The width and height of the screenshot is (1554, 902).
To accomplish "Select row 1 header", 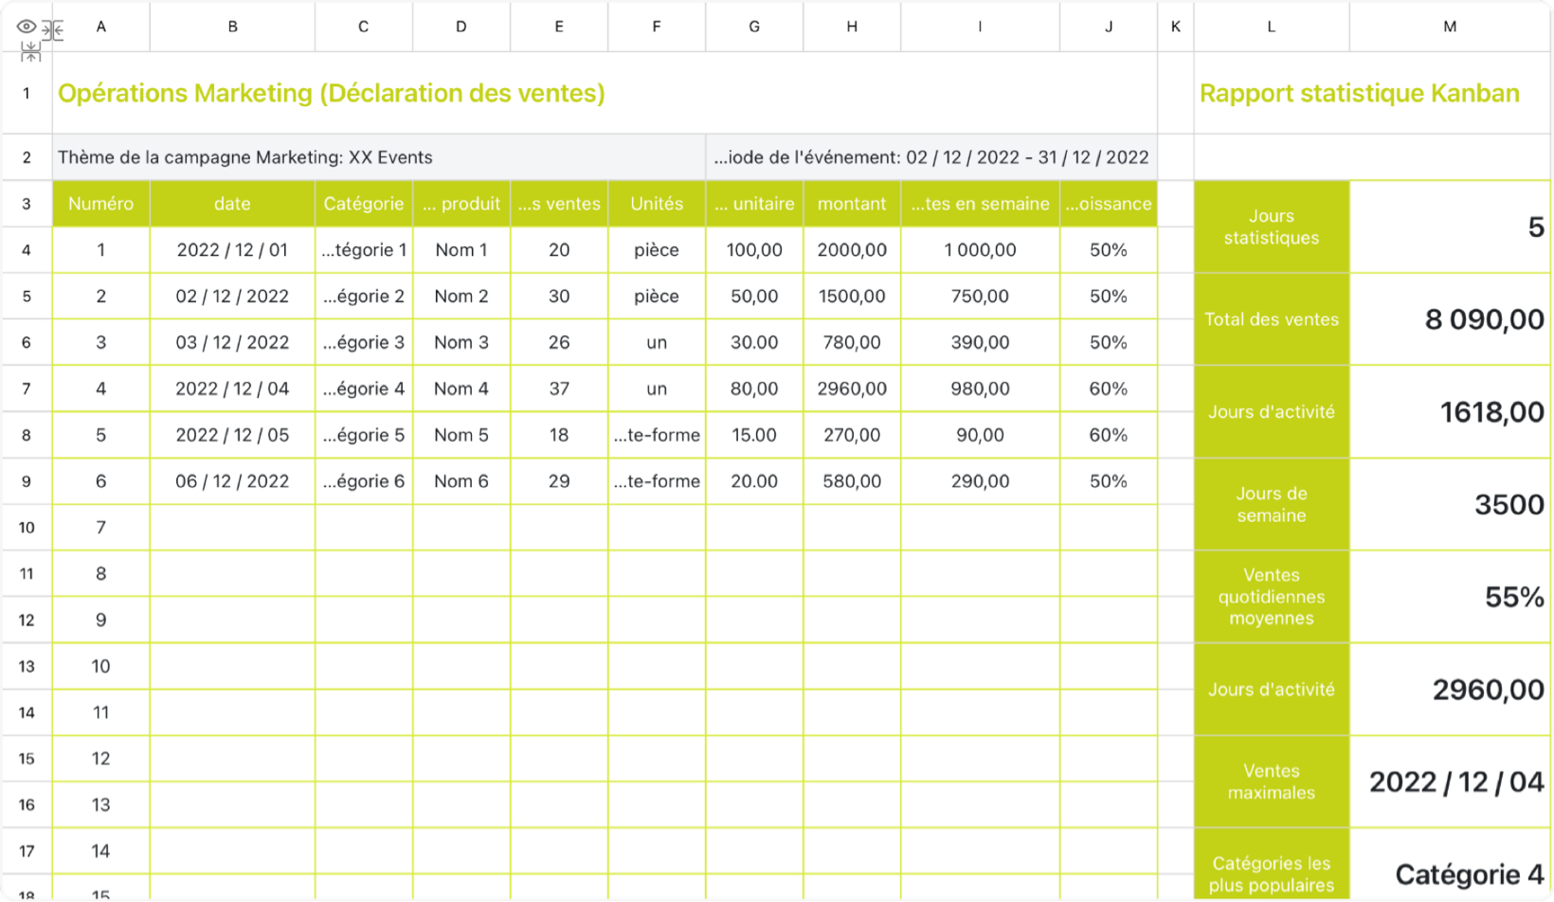I will (x=27, y=93).
